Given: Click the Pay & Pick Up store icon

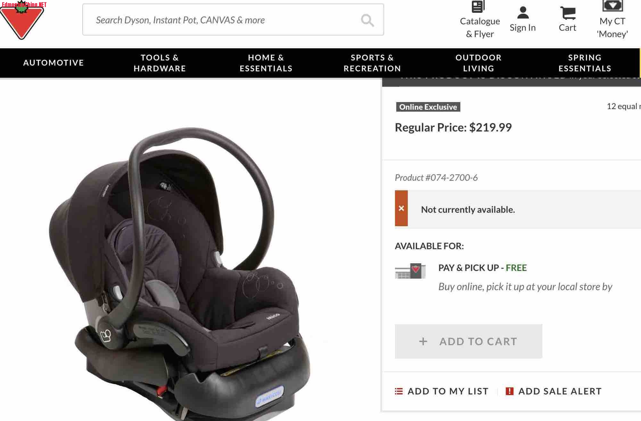Looking at the screenshot, I should pos(410,271).
